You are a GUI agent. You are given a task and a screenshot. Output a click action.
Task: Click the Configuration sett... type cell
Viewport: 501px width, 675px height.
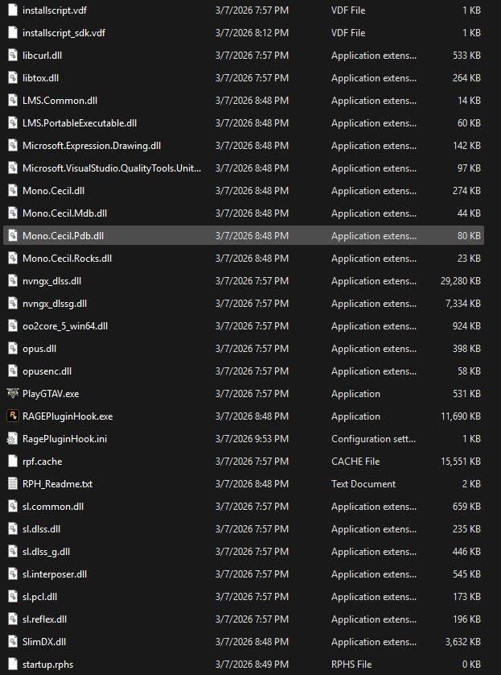[x=373, y=439]
